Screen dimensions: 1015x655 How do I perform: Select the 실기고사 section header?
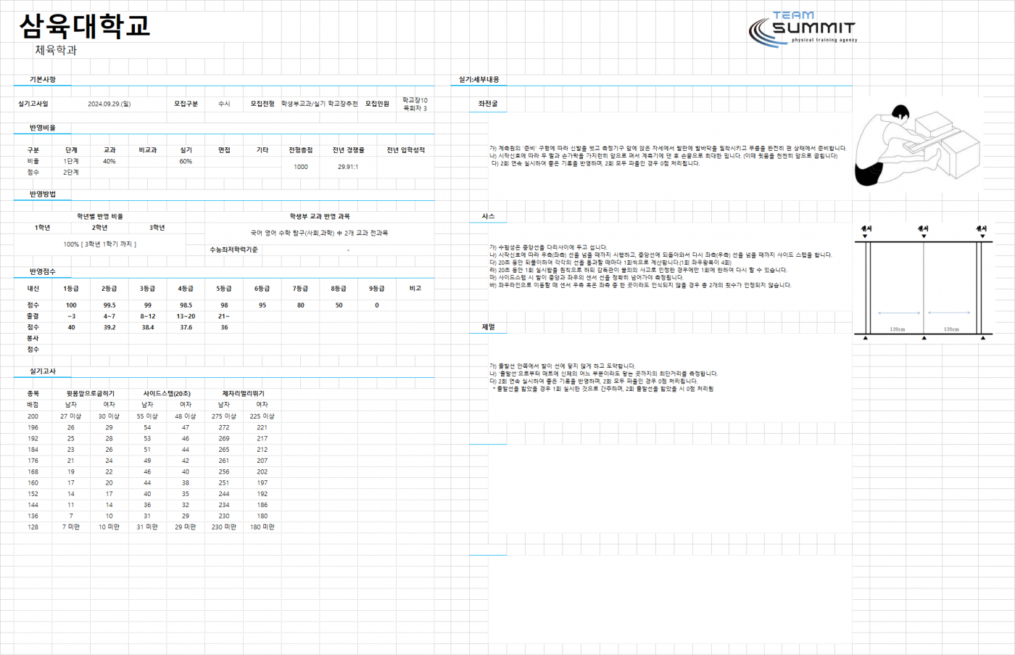(x=42, y=371)
